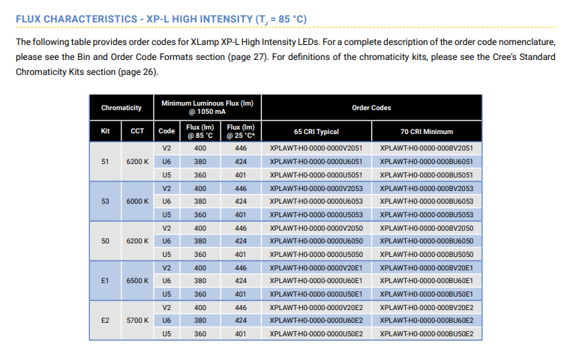Screen dimensions: 570x361
Task: Select order code XPLAWT-H0-0000-000BU60E2
Action: pos(427,321)
